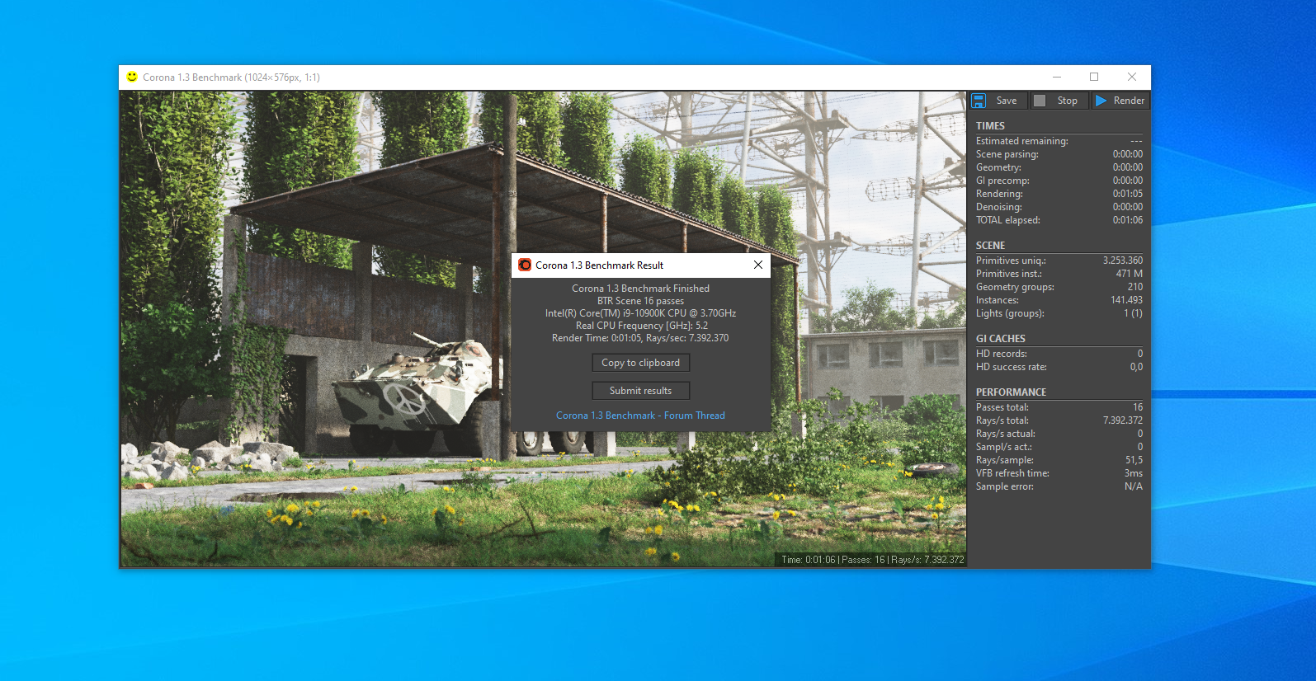Click the Sample error row
The height and width of the screenshot is (681, 1316).
pyautogui.click(x=1059, y=486)
